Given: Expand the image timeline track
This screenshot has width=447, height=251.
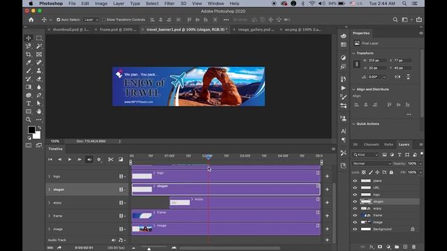Looking at the screenshot, I should 49,229.
